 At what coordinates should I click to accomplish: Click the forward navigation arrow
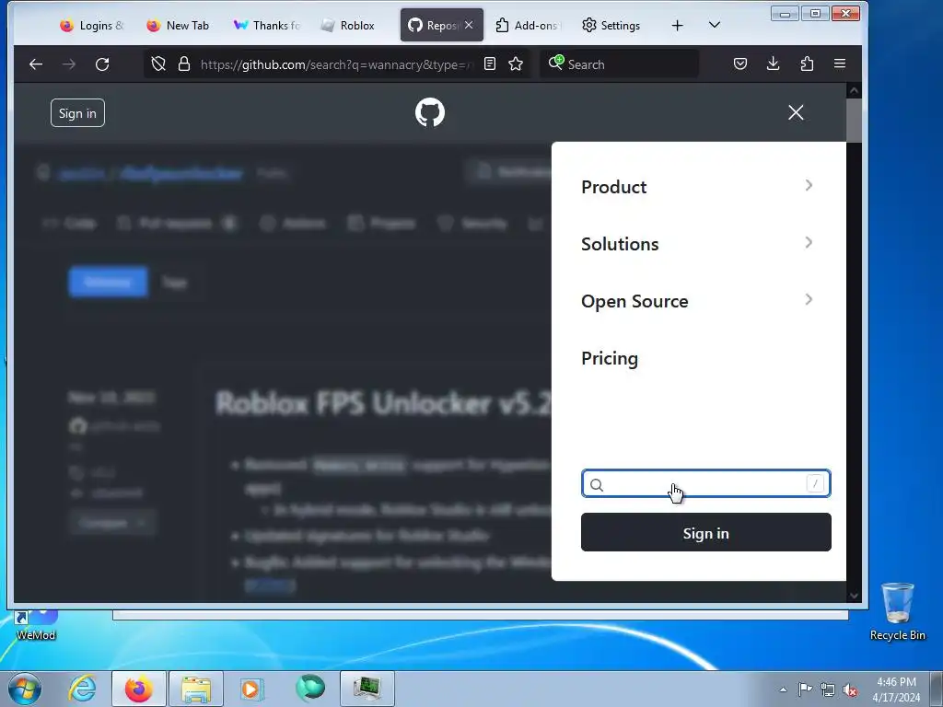coord(69,64)
